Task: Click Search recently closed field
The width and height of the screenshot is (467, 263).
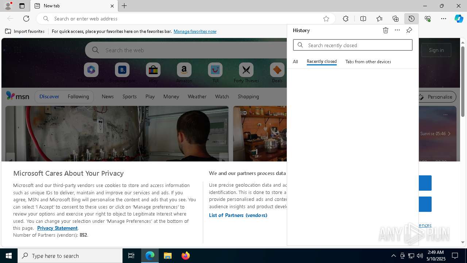Action: (x=353, y=45)
